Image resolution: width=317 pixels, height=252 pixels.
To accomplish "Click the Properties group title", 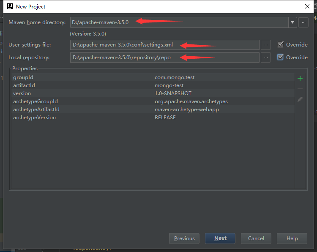I will (x=25, y=68).
